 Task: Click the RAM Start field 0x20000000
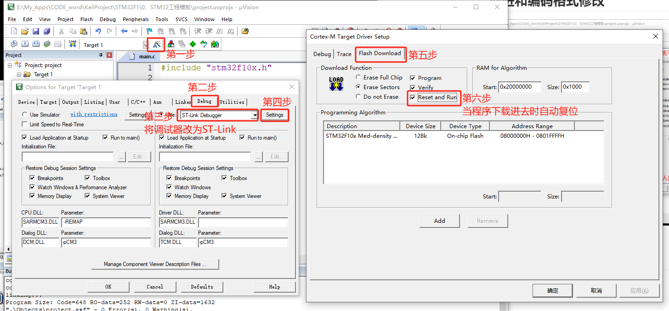click(x=520, y=87)
